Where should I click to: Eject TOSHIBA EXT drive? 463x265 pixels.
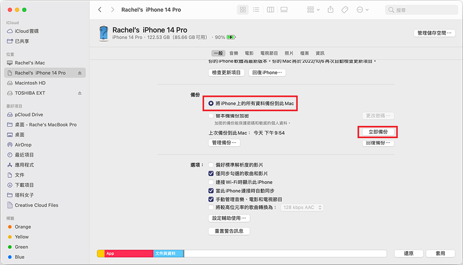click(80, 93)
